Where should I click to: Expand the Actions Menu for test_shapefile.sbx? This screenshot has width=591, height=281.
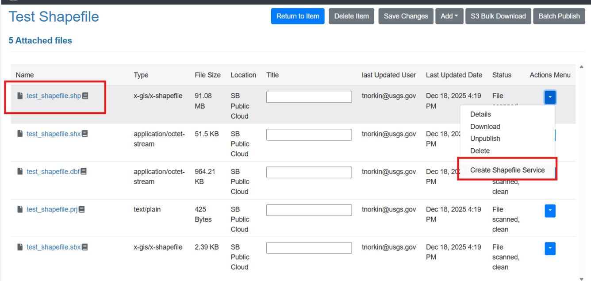(550, 248)
